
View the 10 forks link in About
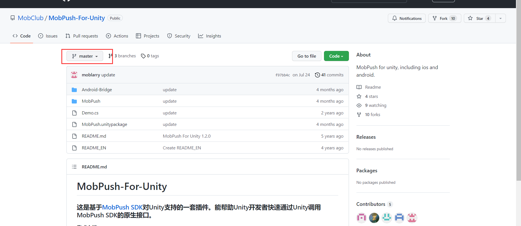point(372,114)
